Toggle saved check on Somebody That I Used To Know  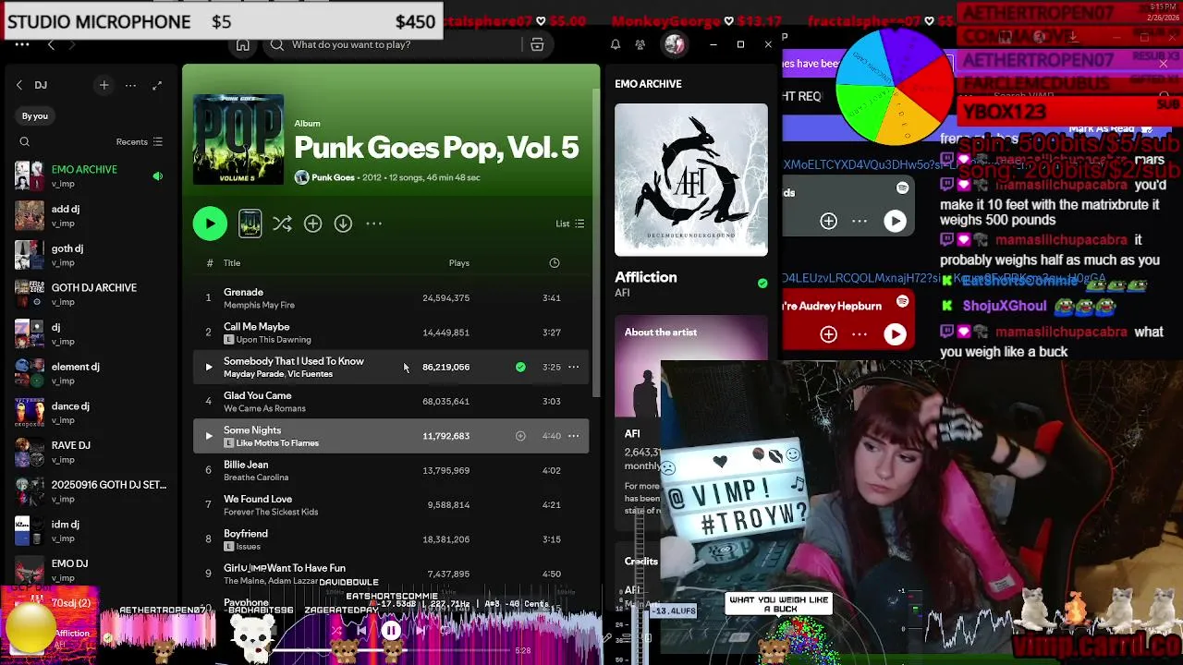click(x=520, y=367)
